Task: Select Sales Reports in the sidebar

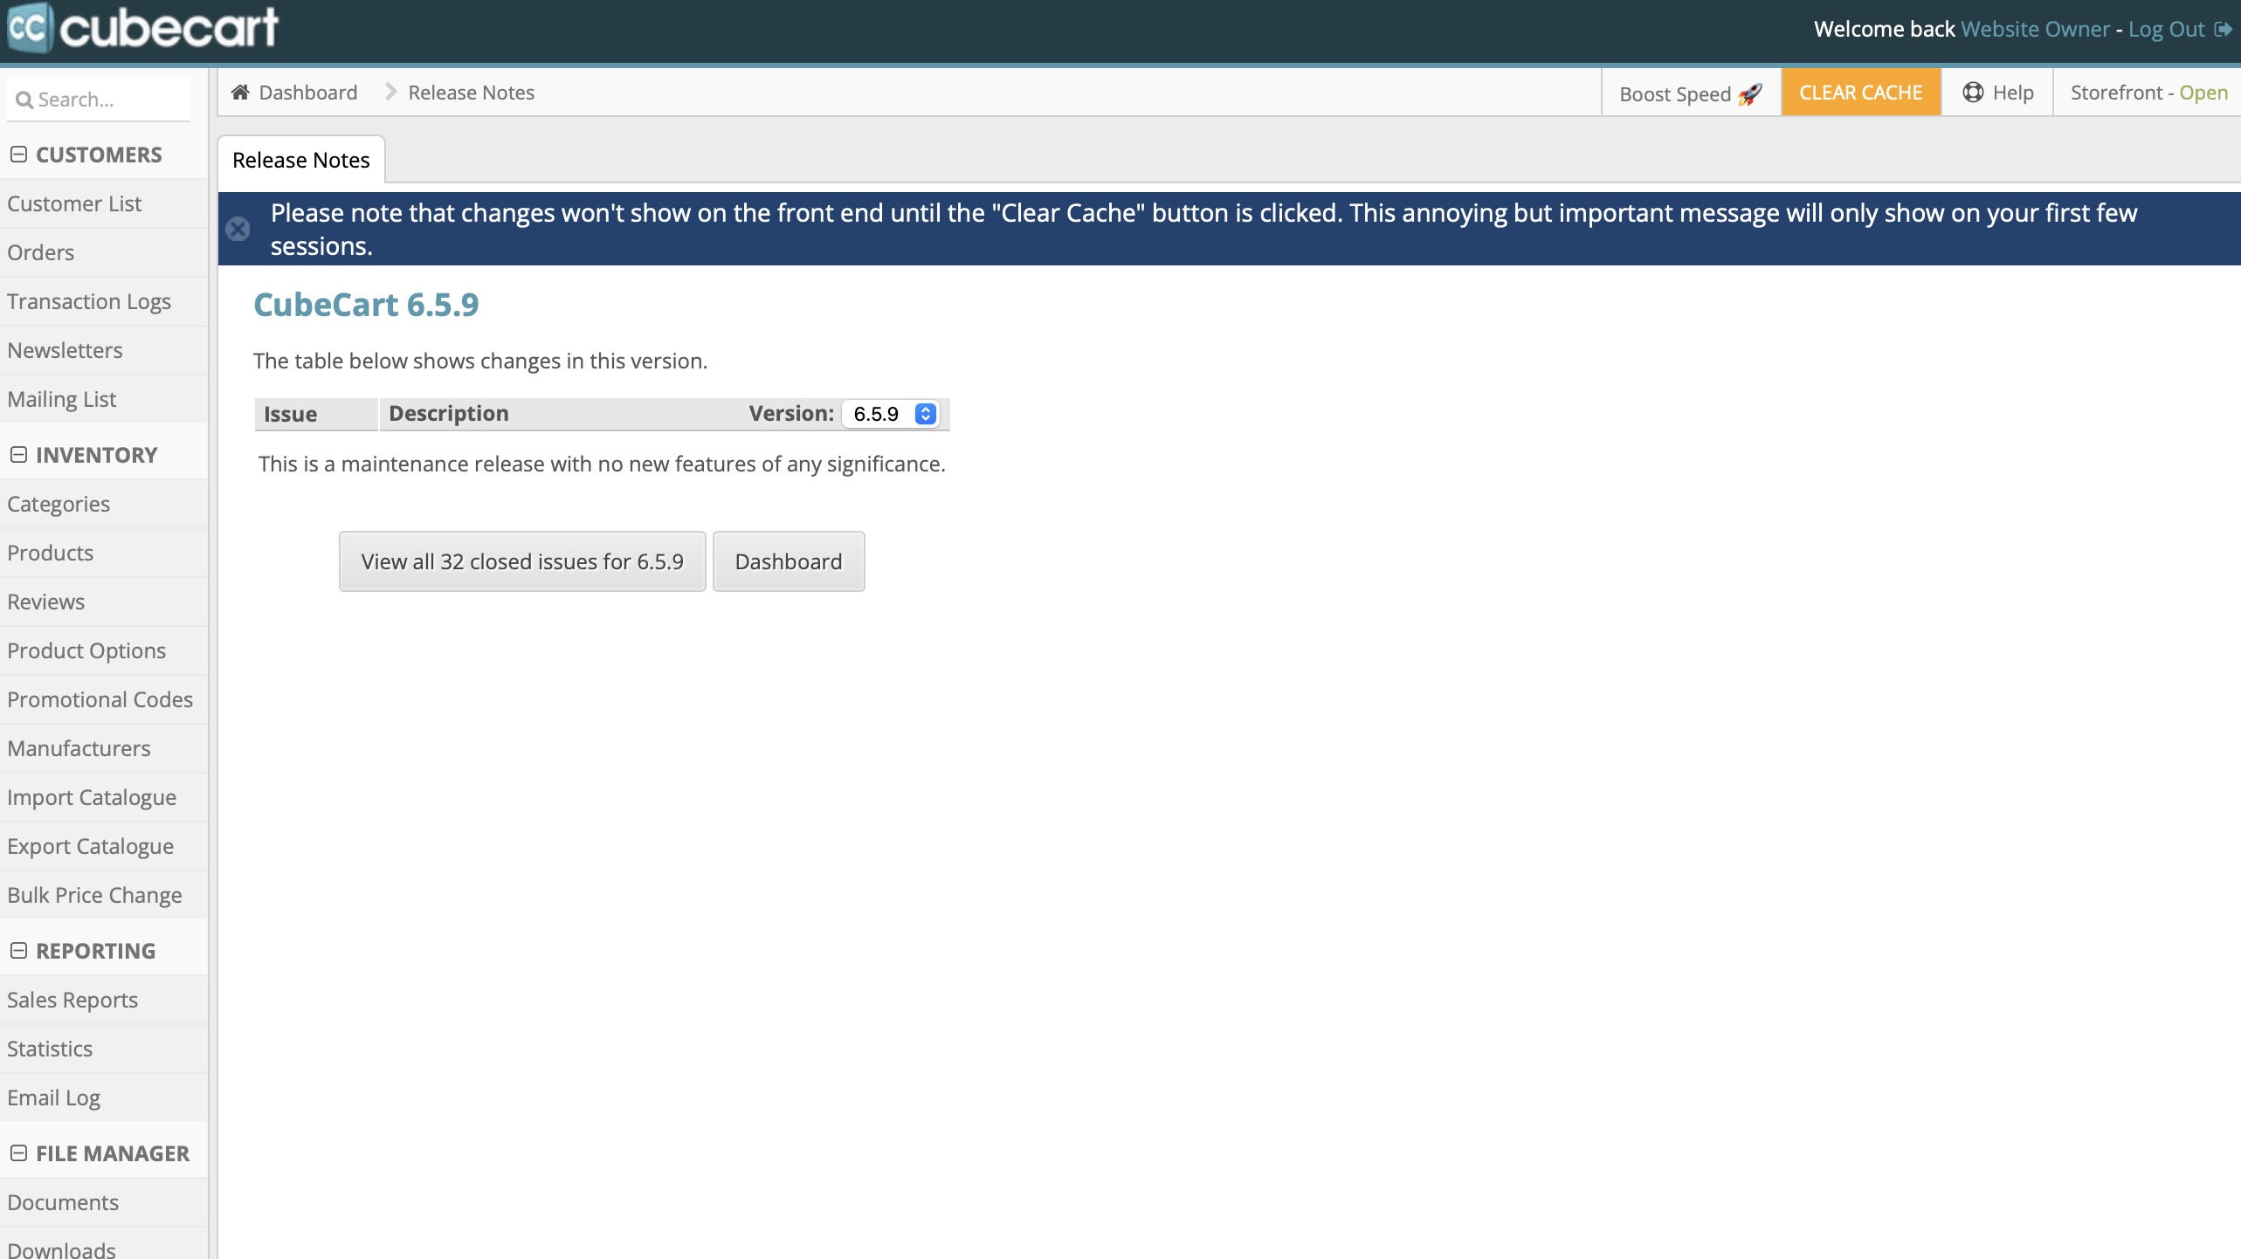Action: tap(72, 999)
